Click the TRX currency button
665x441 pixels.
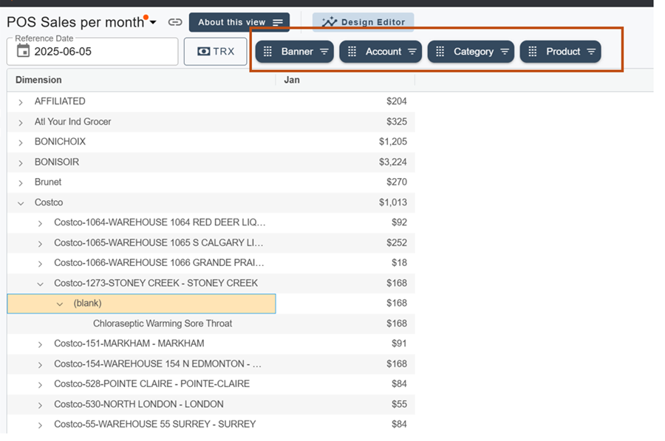(x=216, y=51)
